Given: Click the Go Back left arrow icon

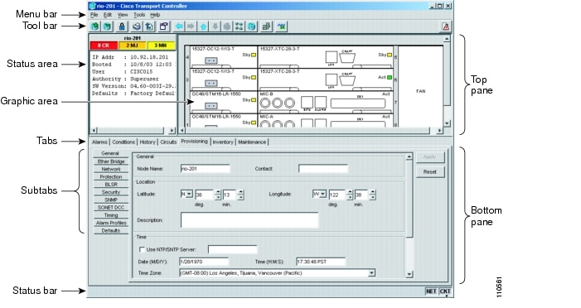Looking at the screenshot, I should [179, 26].
